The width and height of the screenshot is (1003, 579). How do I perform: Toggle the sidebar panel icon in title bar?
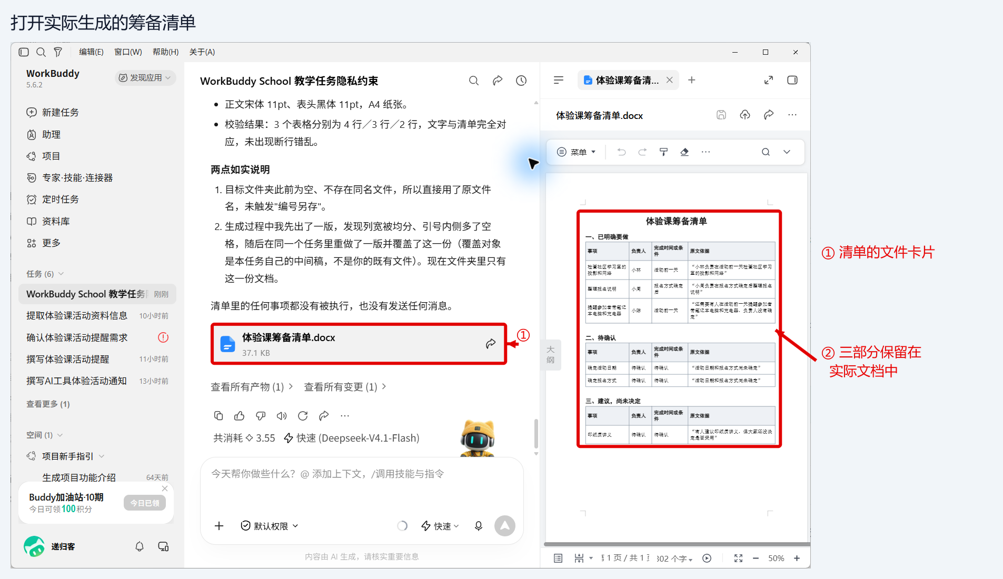point(24,52)
